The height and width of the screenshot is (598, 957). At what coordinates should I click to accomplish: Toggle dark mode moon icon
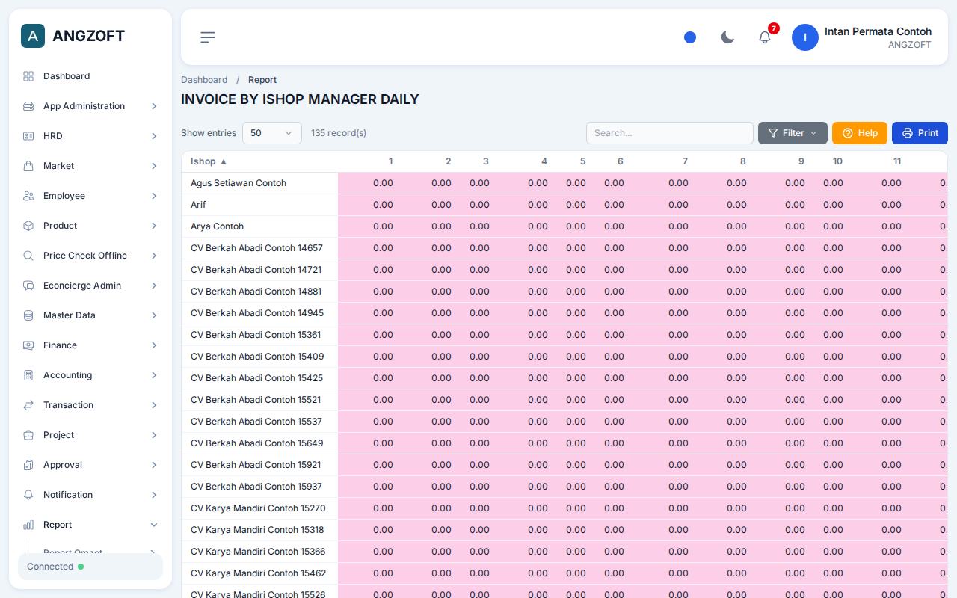(727, 37)
